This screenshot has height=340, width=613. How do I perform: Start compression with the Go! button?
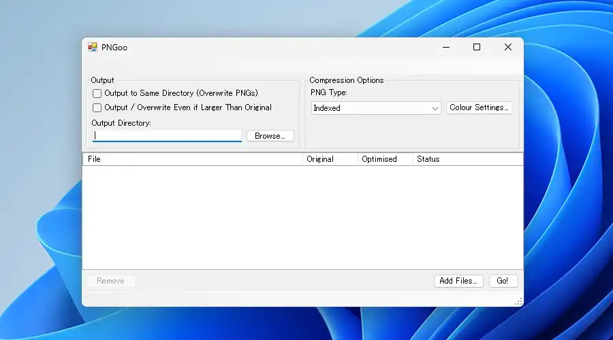pyautogui.click(x=503, y=281)
